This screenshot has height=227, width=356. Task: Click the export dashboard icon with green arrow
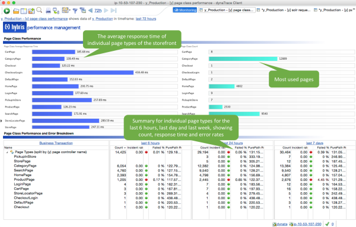pyautogui.click(x=31, y=11)
